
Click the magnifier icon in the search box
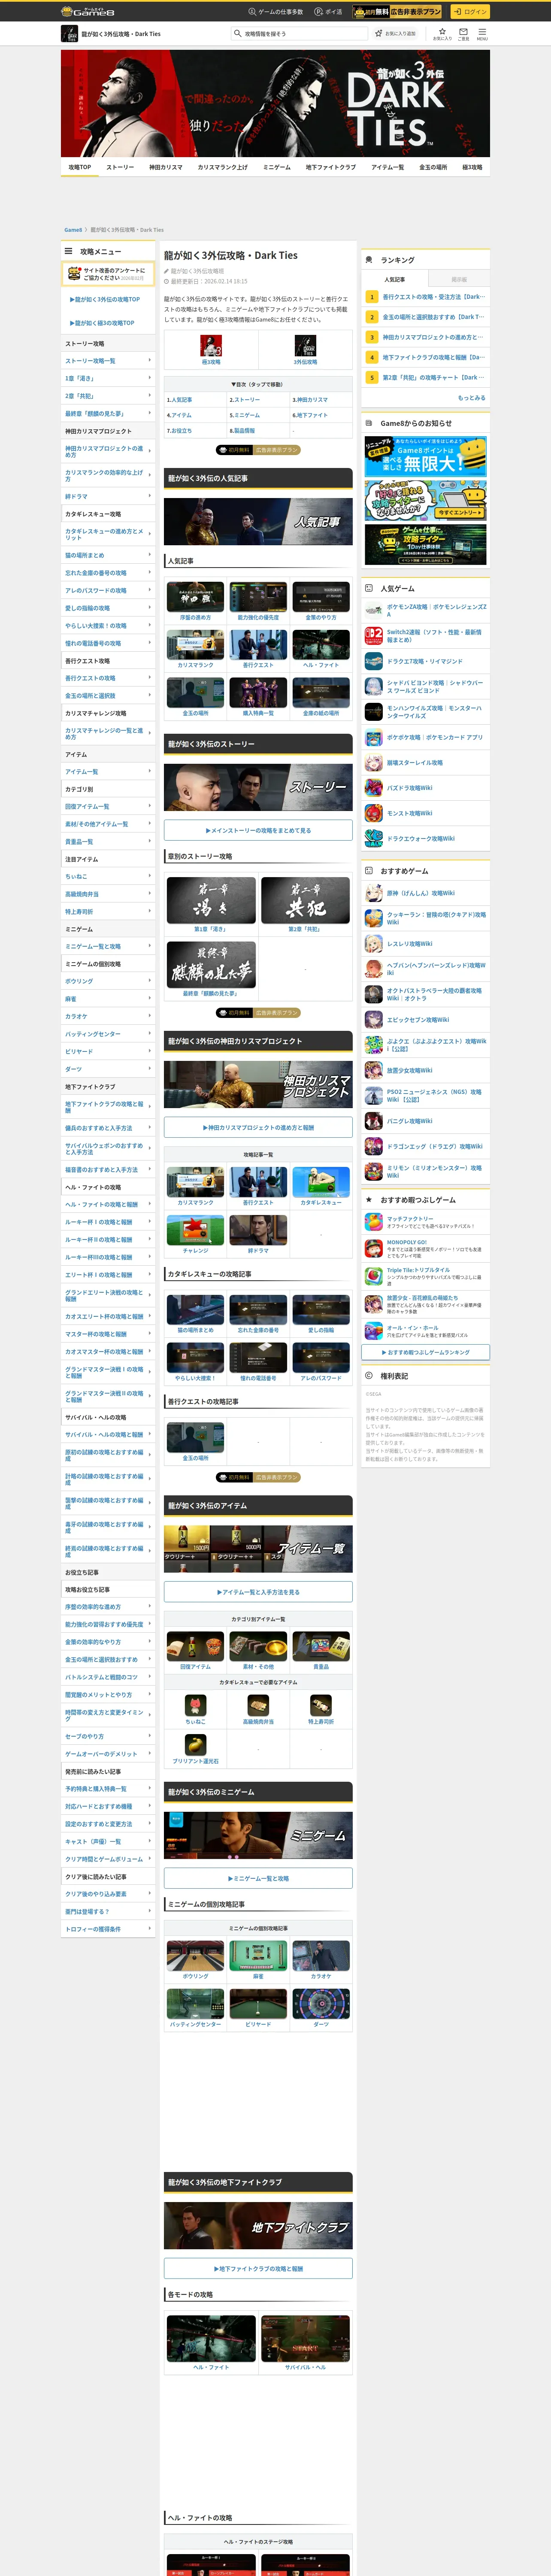coord(238,34)
